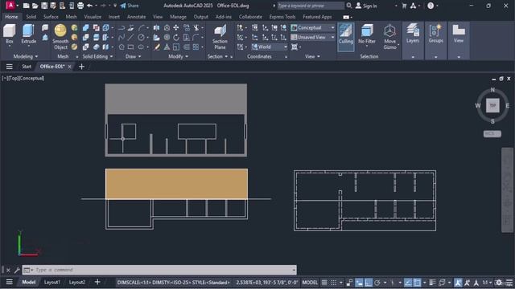515x289 pixels.
Task: Click the Open file folder icon
Action: point(35,6)
